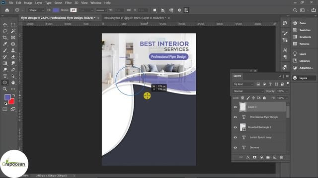This screenshot has width=318, height=178.
Task: Hide Rounded Rectangle 1 layer eye
Action: pos(235,128)
